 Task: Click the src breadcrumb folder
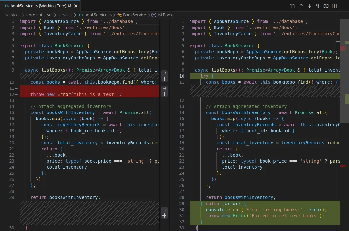point(50,15)
